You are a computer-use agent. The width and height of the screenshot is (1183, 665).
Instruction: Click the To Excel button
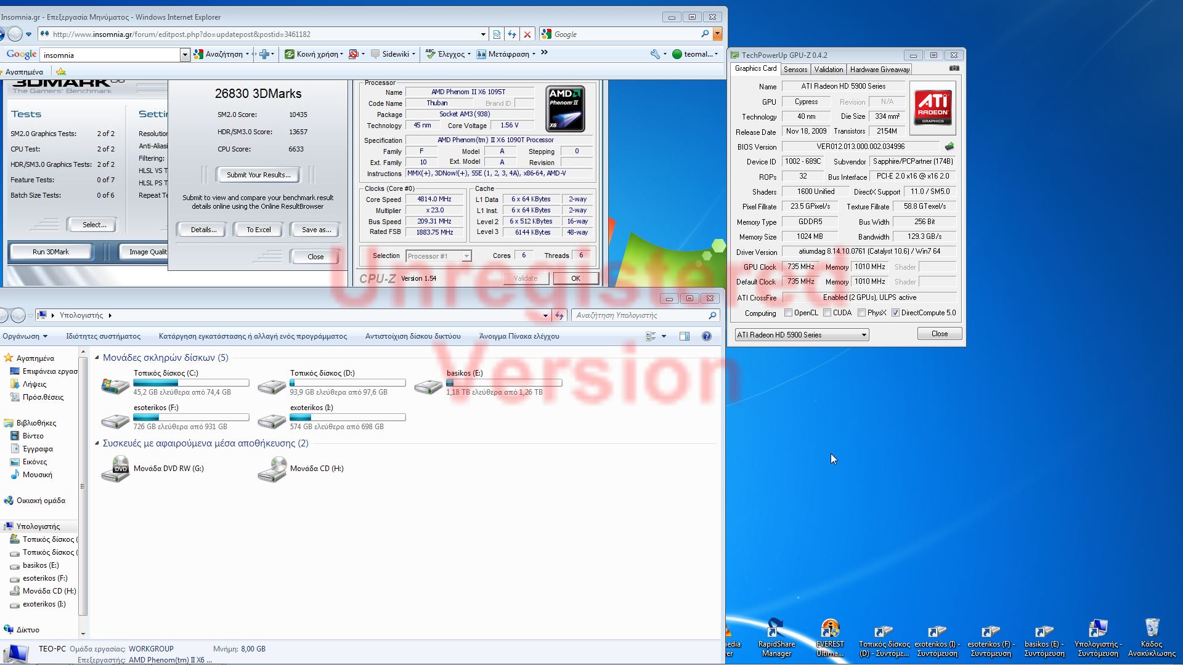tap(258, 230)
